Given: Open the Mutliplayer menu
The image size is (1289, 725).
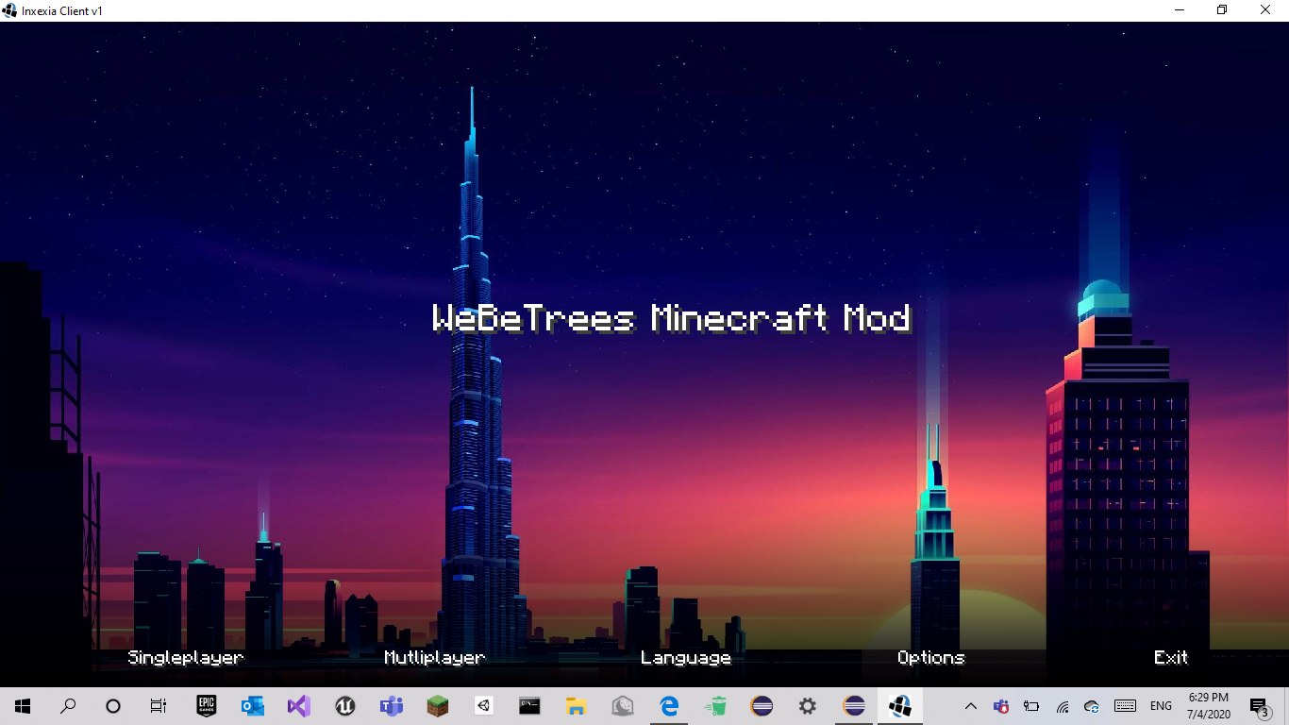Looking at the screenshot, I should click(435, 658).
